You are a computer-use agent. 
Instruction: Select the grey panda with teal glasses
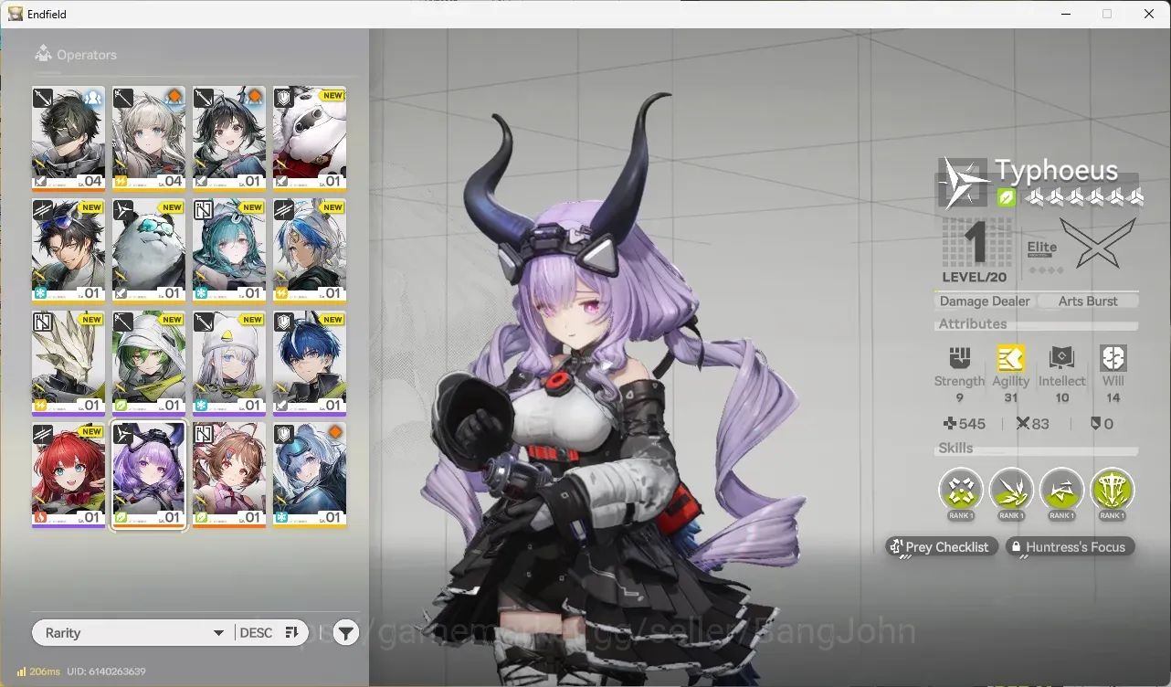pyautogui.click(x=148, y=251)
